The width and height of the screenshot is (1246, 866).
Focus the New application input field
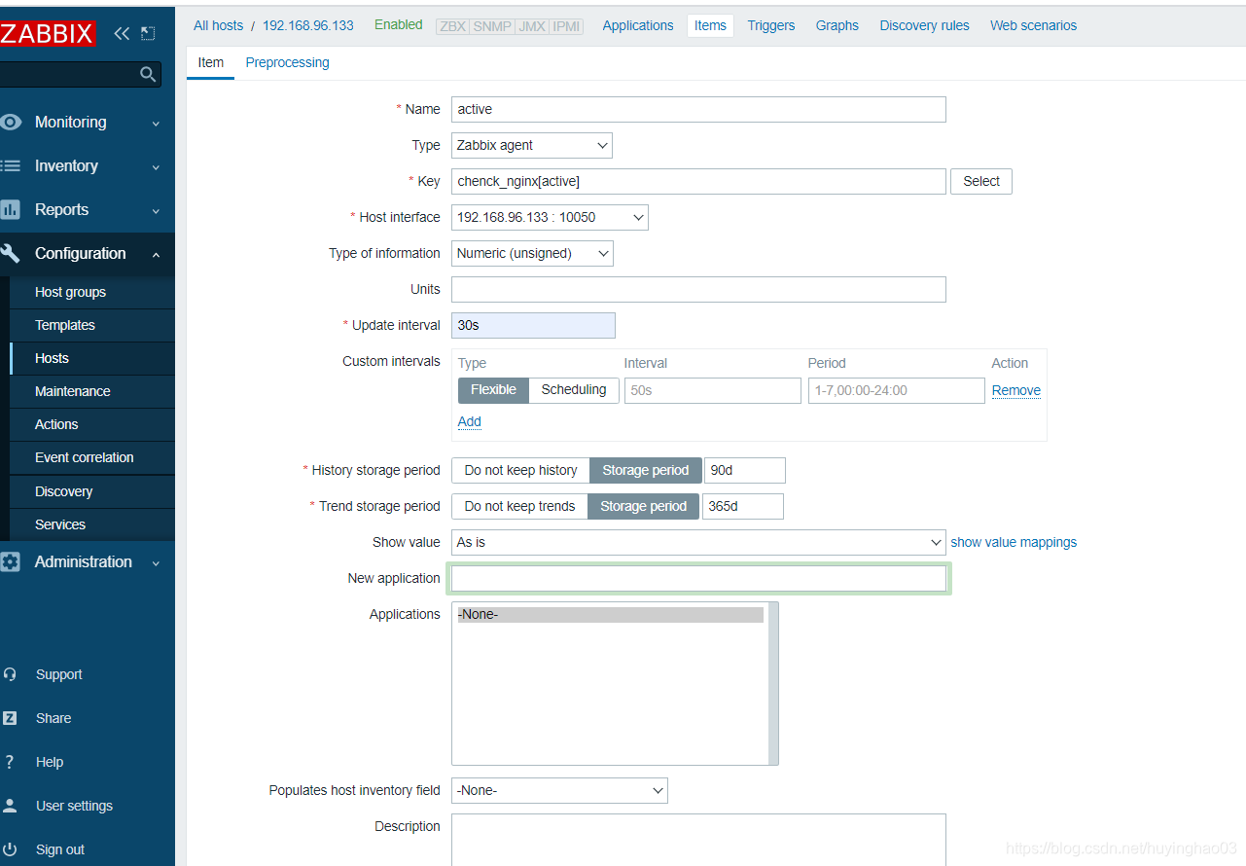(x=698, y=578)
